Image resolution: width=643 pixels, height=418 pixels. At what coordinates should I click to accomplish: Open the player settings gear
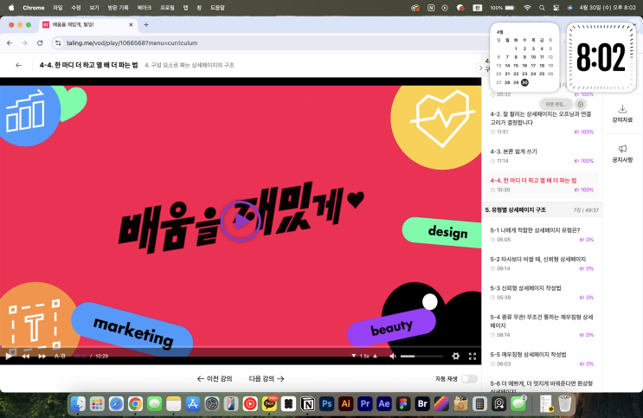tap(455, 356)
